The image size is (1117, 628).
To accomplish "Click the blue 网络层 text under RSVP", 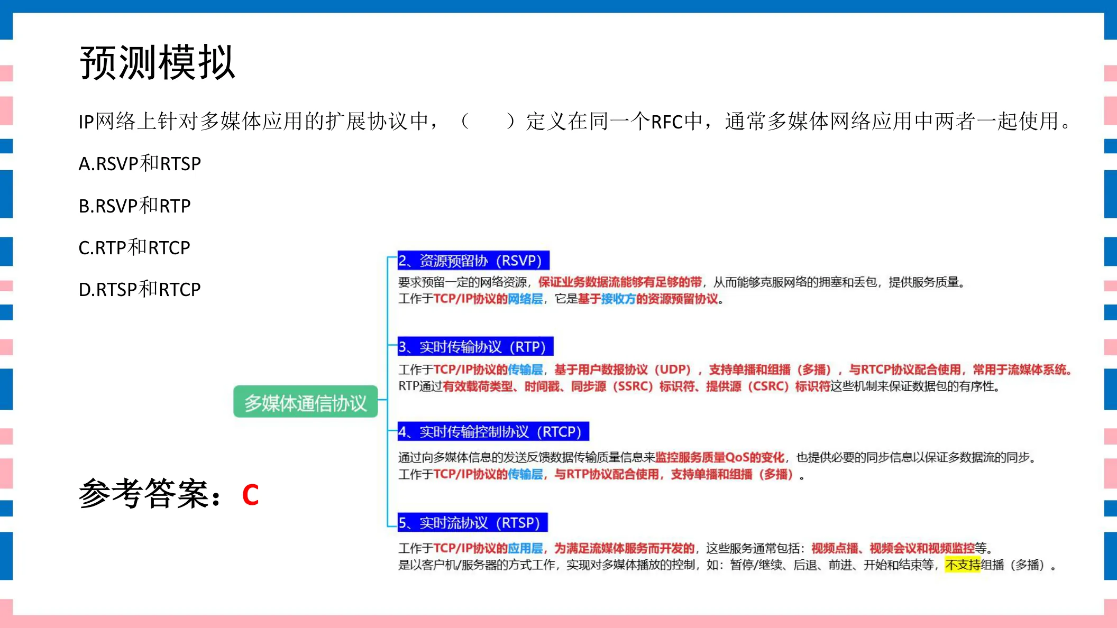I will pos(525,299).
